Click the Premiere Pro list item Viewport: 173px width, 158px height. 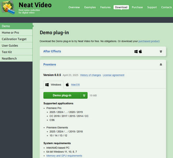(54, 108)
